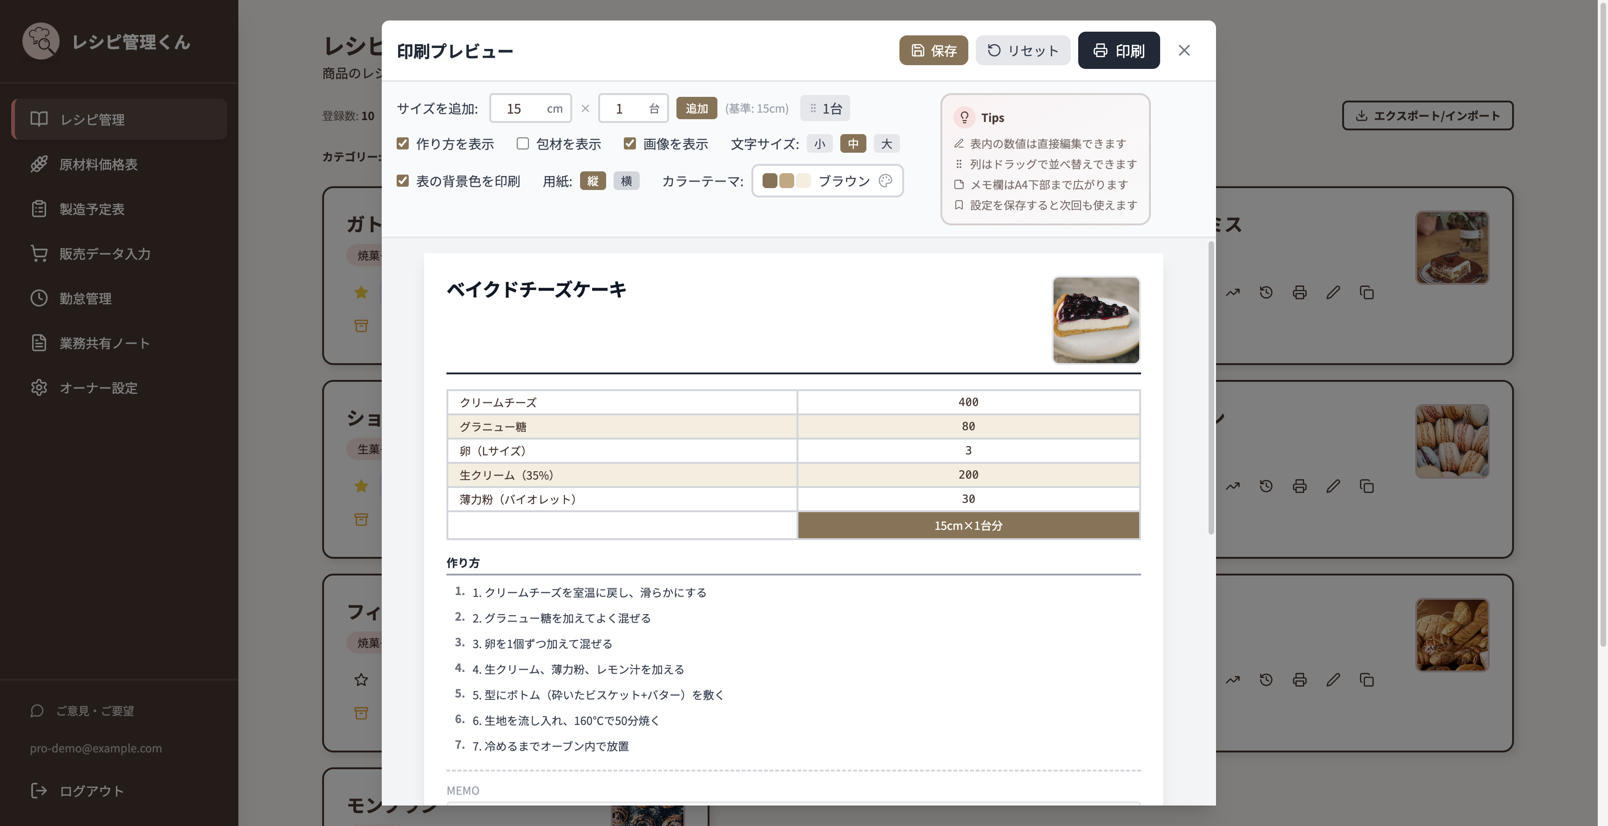Enable the 包材を表示 checkbox
Viewport: 1608px width, 826px height.
[x=522, y=143]
